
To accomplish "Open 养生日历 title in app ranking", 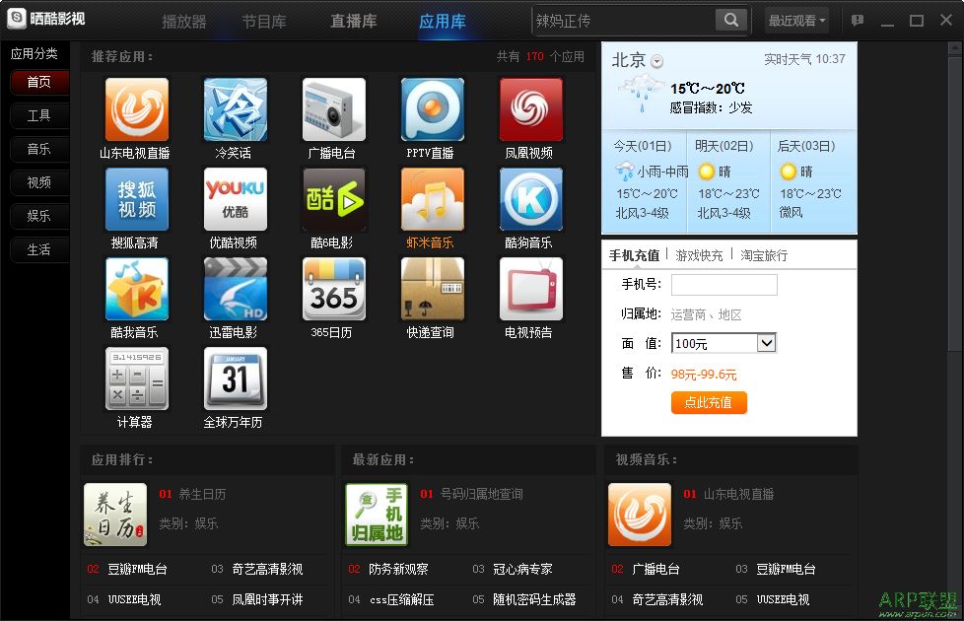I will click(202, 495).
